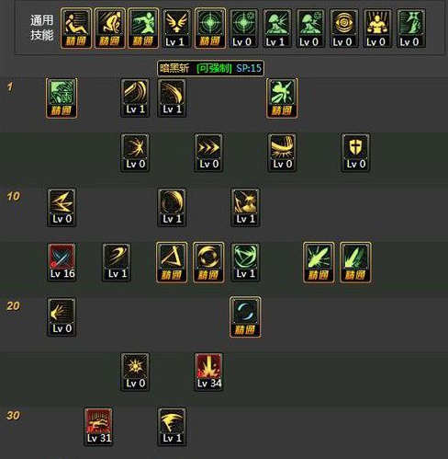Select the red crossed-swords skill at Lv 16
448x459 pixels.
point(62,262)
